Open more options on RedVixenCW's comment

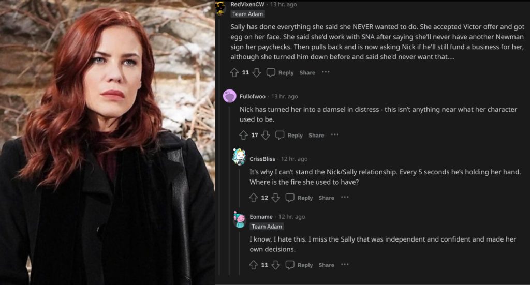(x=326, y=72)
